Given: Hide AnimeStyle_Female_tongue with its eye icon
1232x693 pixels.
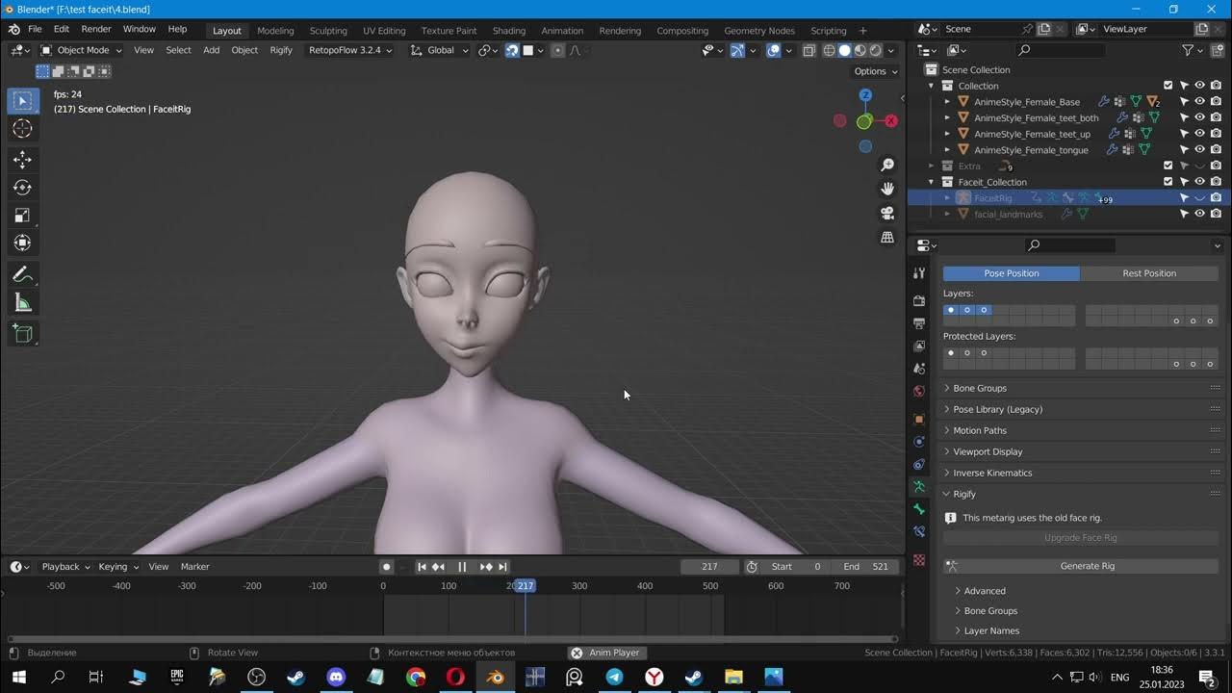Looking at the screenshot, I should click(1200, 149).
